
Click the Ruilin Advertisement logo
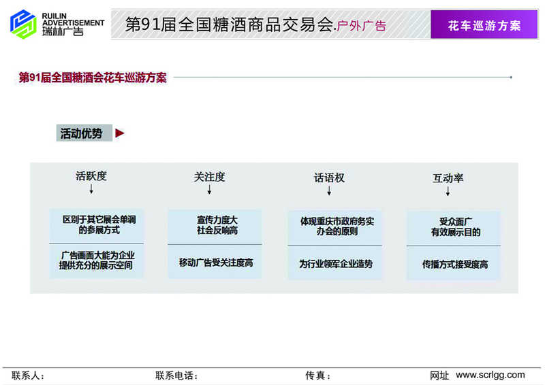[x=57, y=23]
